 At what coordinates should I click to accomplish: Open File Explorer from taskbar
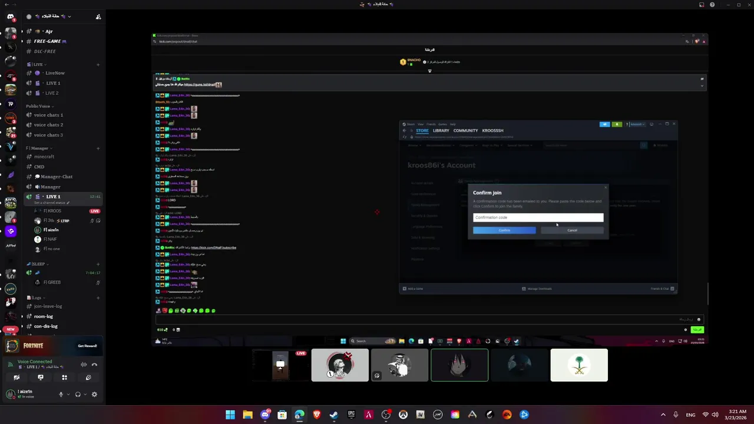coord(247,415)
